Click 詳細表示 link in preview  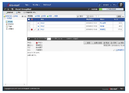click(x=120, y=50)
